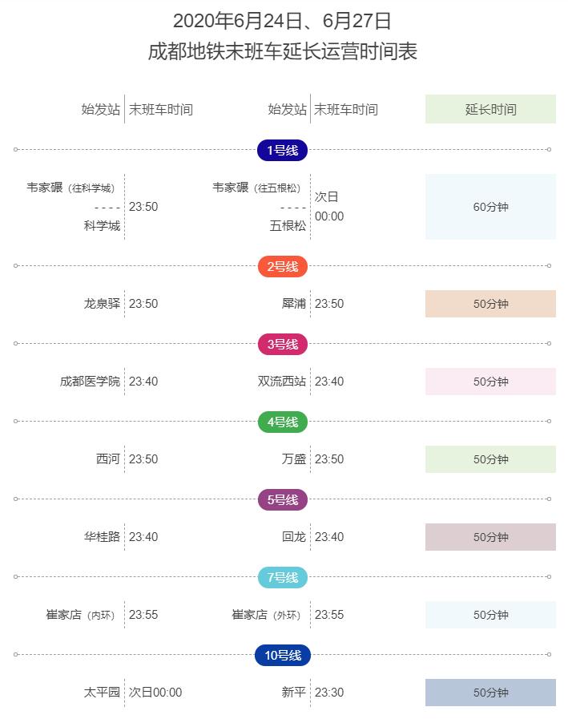Select the light blue 7号线 line badge
The height and width of the screenshot is (719, 568).
pos(282,577)
